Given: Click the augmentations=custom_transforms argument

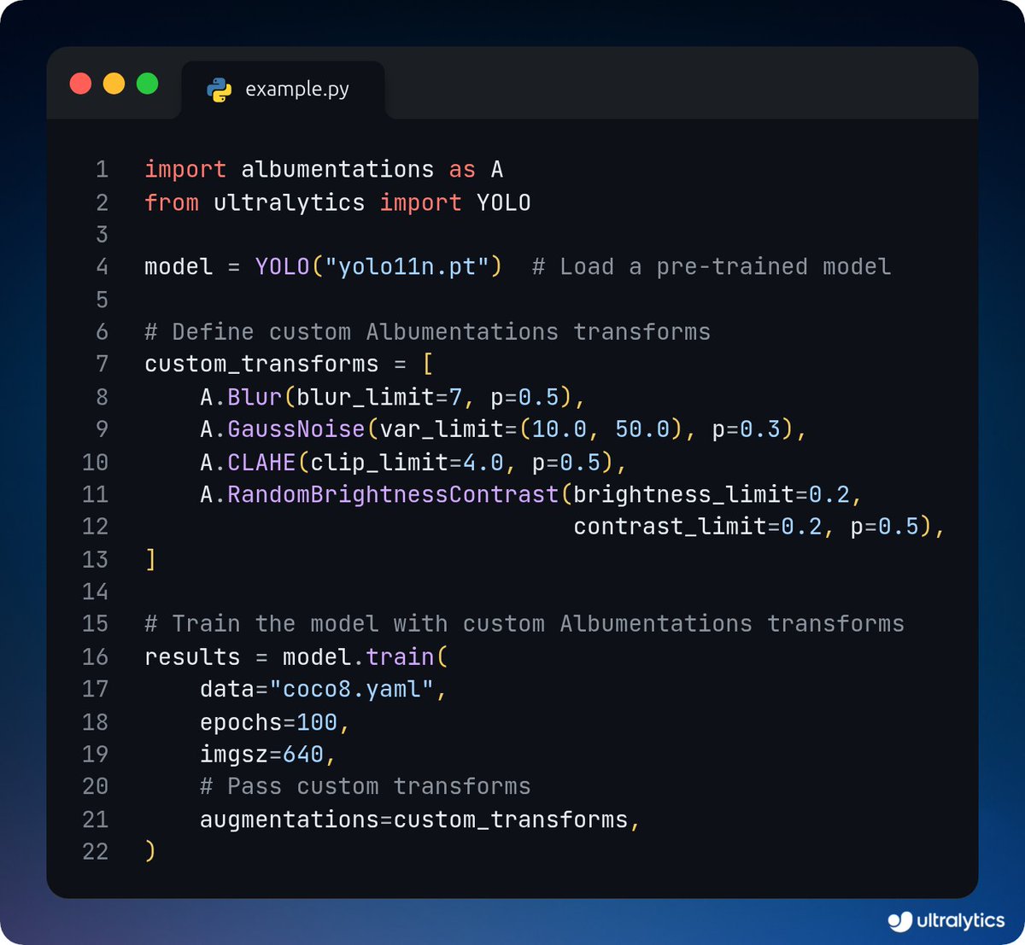Looking at the screenshot, I should pos(414,820).
